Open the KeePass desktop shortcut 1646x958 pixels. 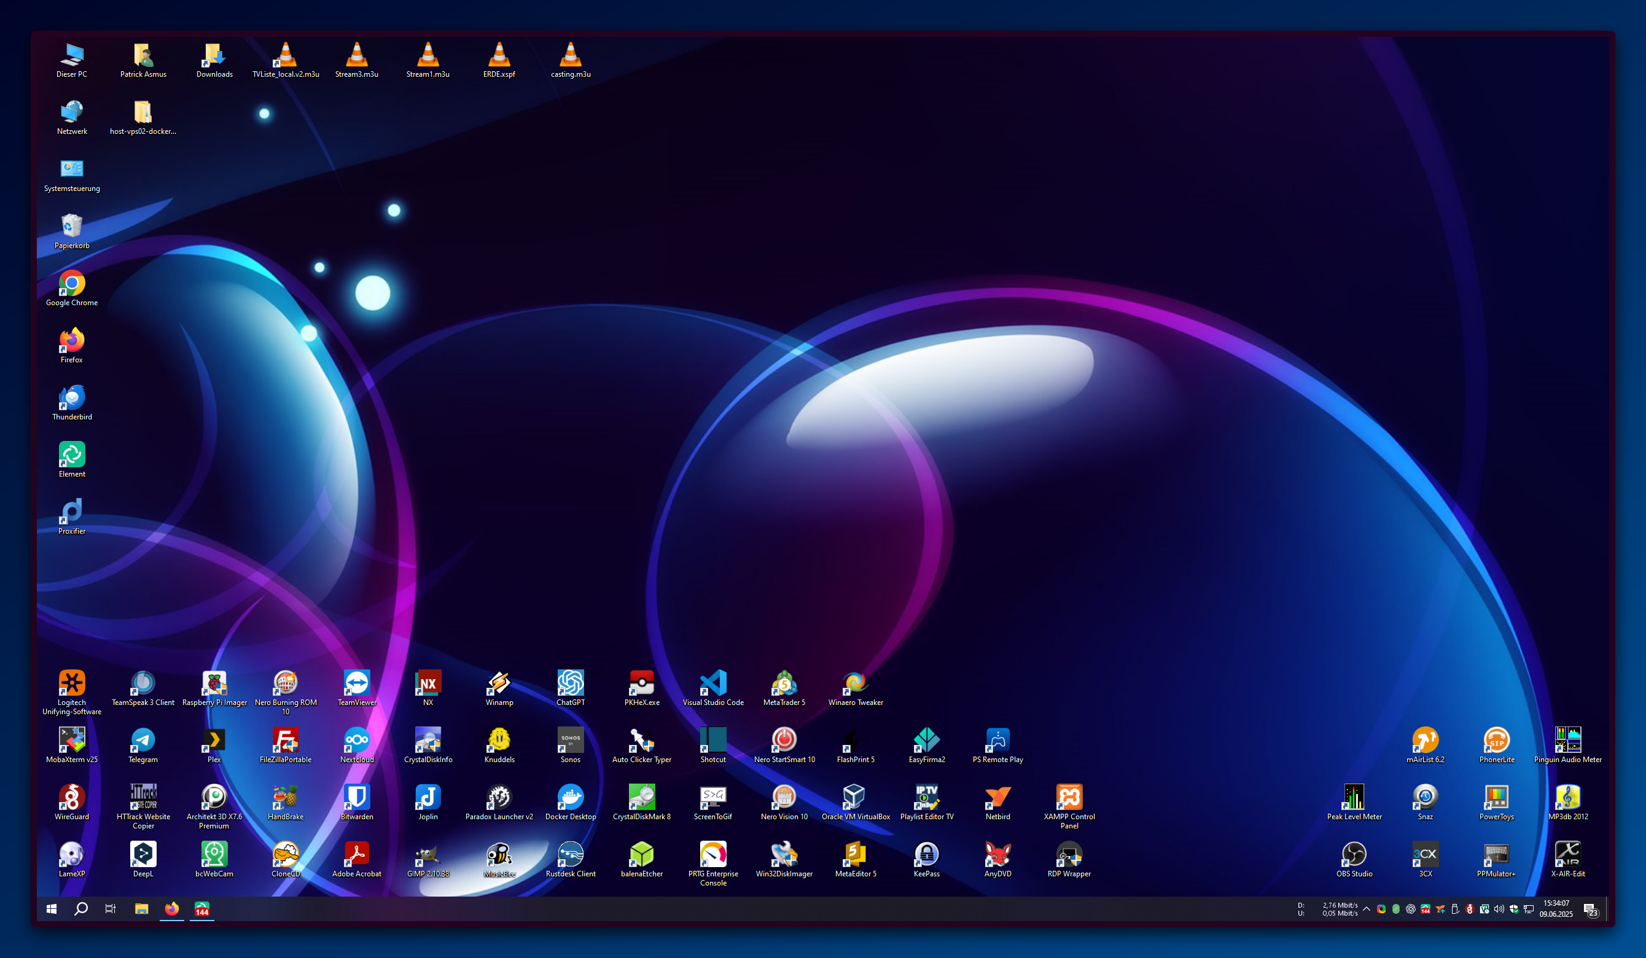pos(926,855)
